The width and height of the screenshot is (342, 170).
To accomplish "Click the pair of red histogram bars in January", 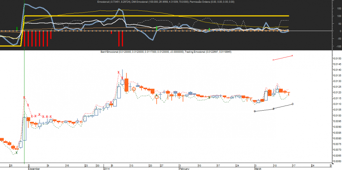I will coord(120,38).
